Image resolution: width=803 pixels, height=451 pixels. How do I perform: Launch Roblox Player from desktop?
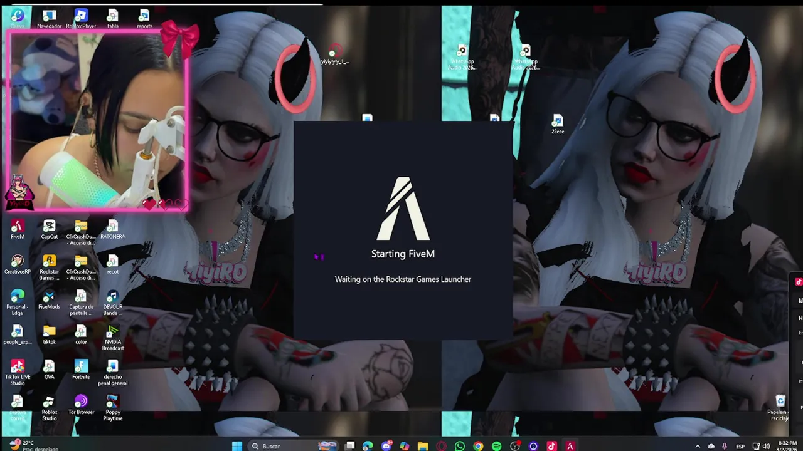click(x=81, y=19)
